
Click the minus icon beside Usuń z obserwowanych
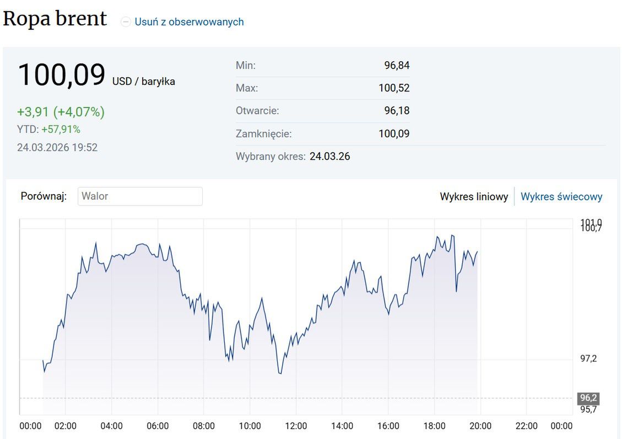click(x=126, y=22)
